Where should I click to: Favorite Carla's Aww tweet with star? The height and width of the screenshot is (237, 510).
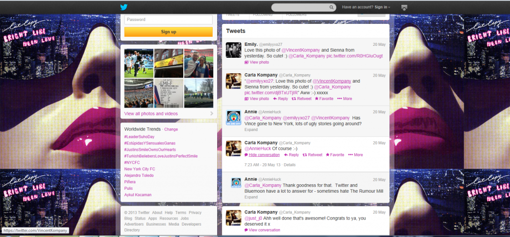point(324,99)
